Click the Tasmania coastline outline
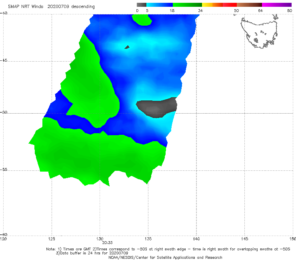This screenshot has width=296, height=260. [x=260, y=32]
